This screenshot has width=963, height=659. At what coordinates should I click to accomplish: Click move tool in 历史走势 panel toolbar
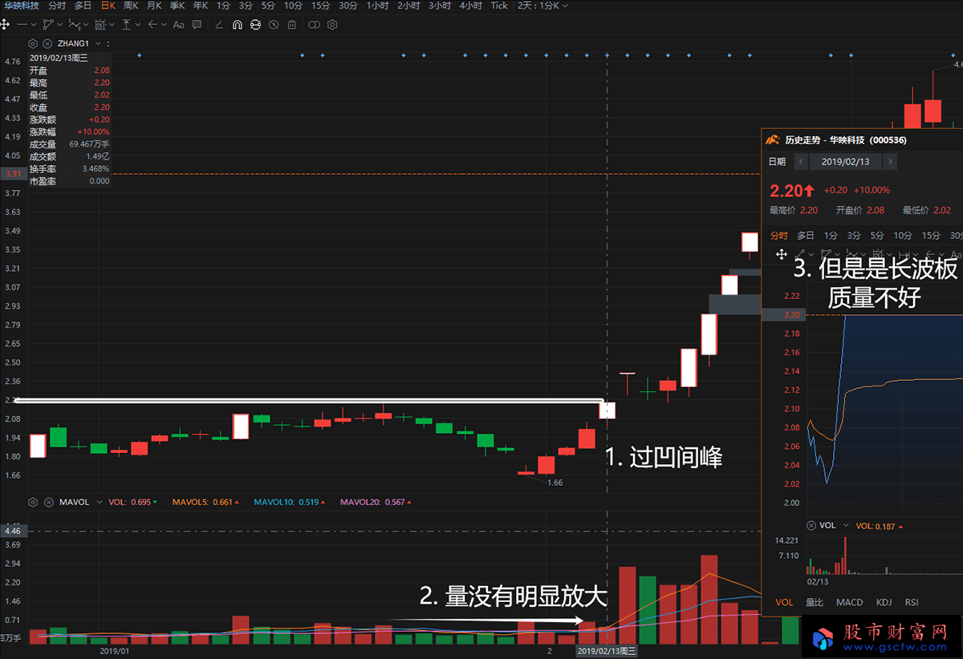780,253
